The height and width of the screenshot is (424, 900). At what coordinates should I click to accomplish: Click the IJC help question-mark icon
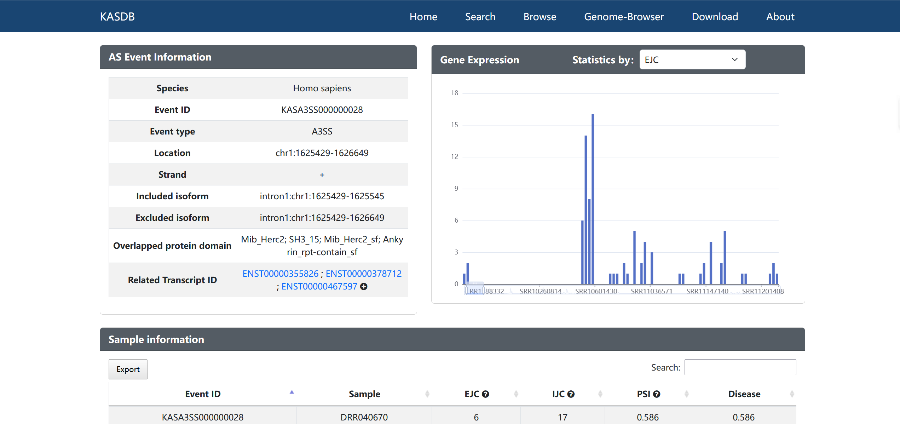click(571, 394)
